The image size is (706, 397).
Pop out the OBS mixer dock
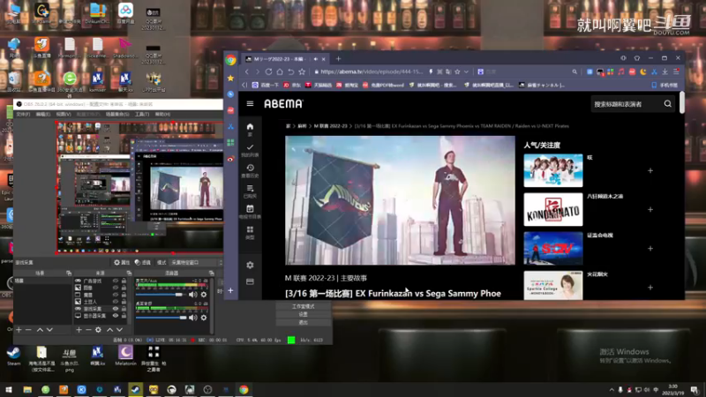tap(211, 273)
